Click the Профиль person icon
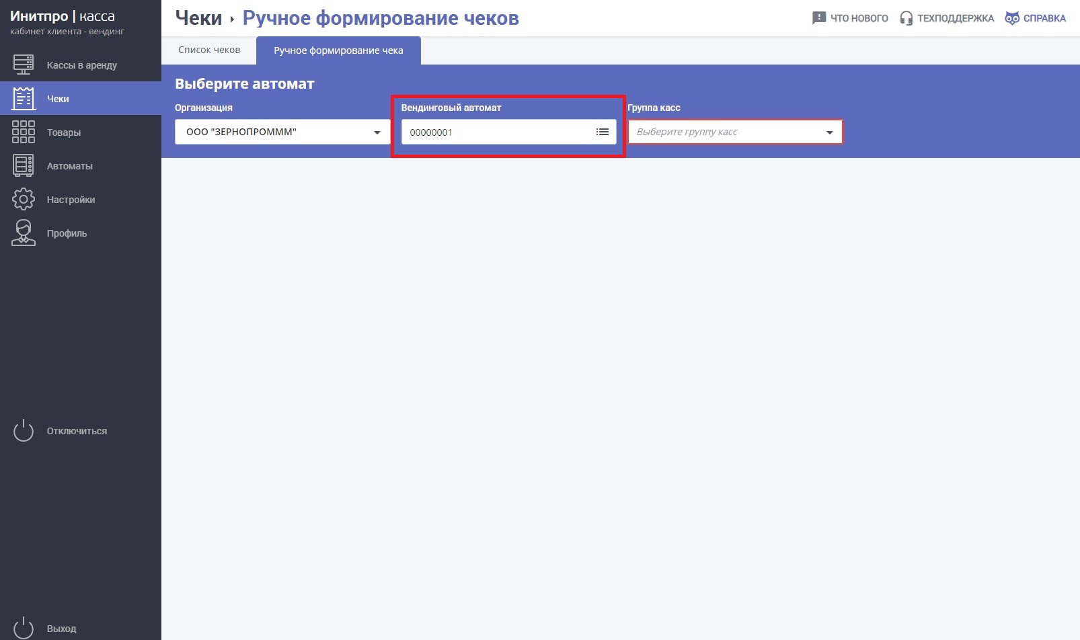1080x640 pixels. [24, 233]
